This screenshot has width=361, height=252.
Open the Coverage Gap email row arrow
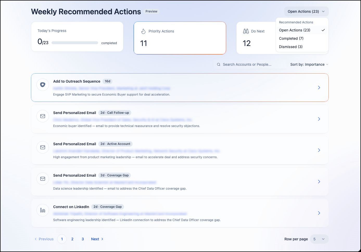point(319,182)
